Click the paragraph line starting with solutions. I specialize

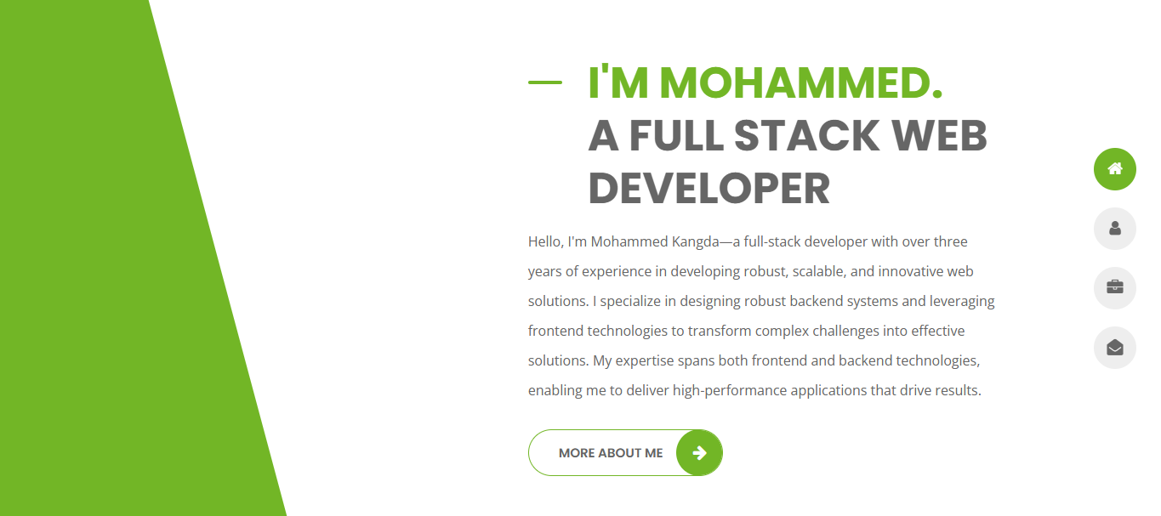[x=761, y=301]
